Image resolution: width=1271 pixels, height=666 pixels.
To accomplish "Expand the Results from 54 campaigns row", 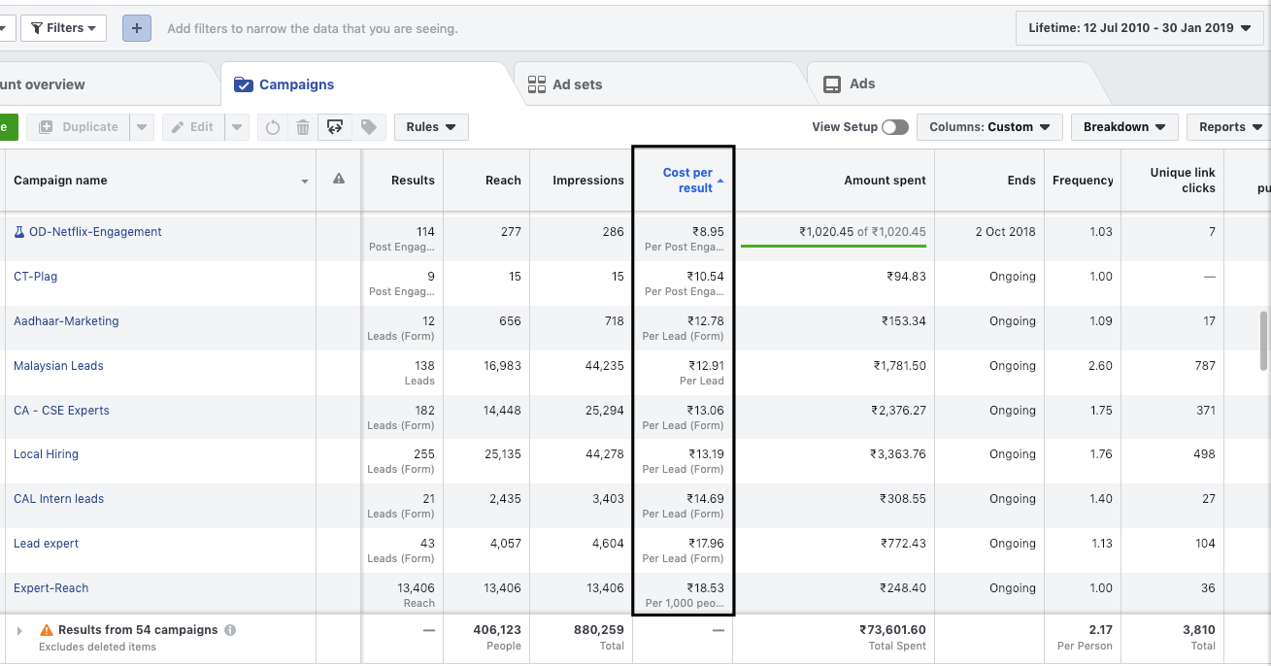I will pyautogui.click(x=19, y=631).
